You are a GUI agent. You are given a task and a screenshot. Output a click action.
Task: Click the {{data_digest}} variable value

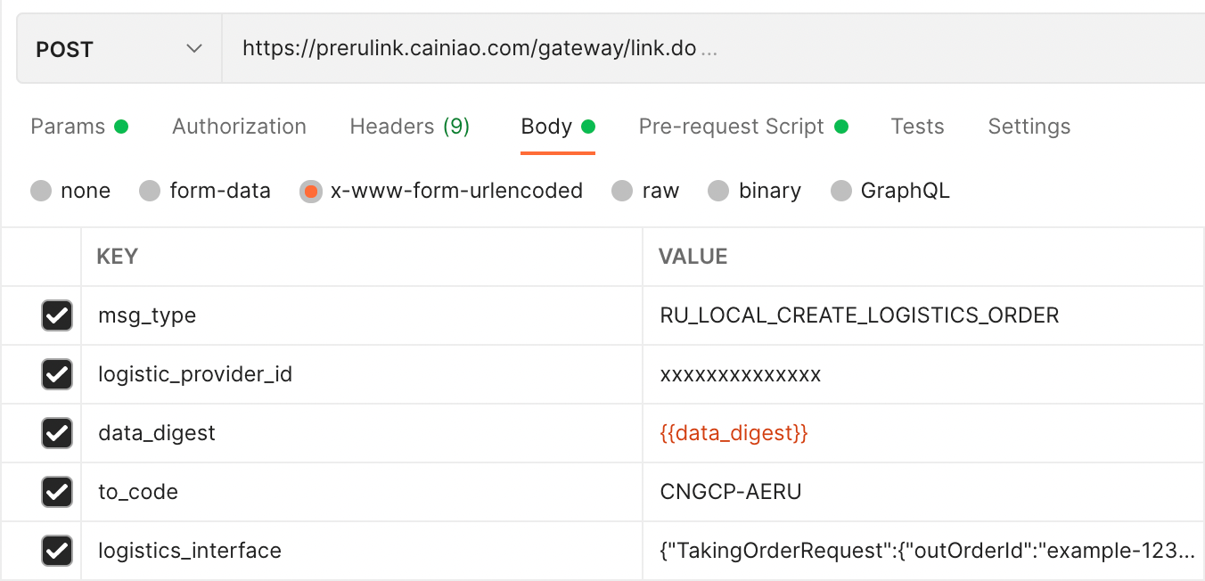734,433
